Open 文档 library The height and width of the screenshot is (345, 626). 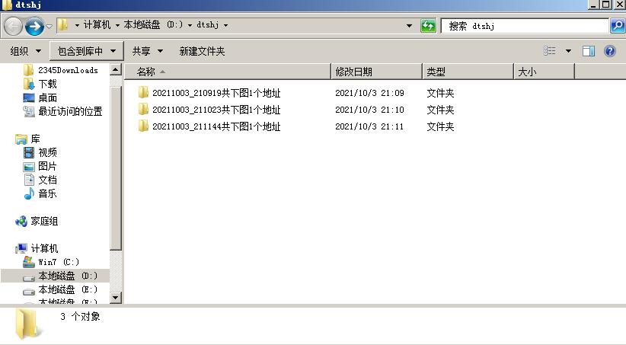(47, 180)
